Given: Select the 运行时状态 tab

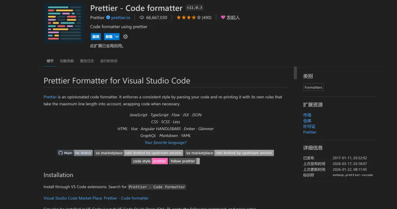Looking at the screenshot, I should click(109, 61).
